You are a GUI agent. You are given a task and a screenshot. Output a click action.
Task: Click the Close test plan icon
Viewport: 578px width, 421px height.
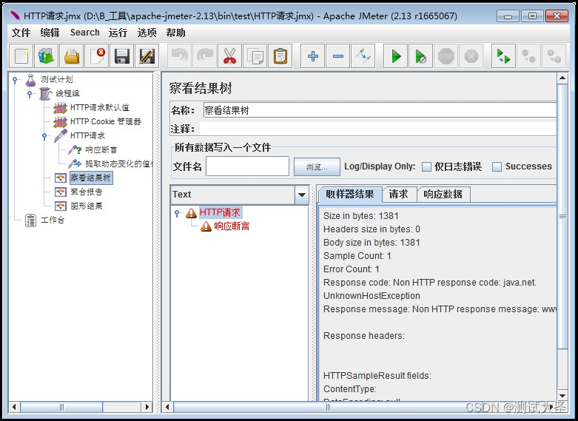pyautogui.click(x=97, y=56)
